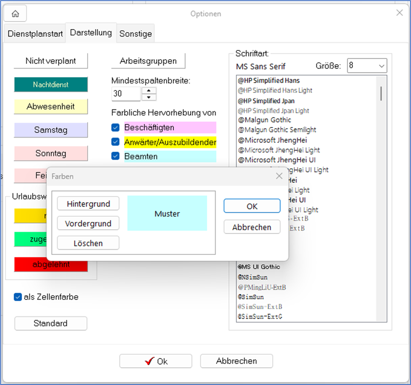Cancel the Farben dialog with Abbrechen
The height and width of the screenshot is (385, 411).
(x=252, y=227)
